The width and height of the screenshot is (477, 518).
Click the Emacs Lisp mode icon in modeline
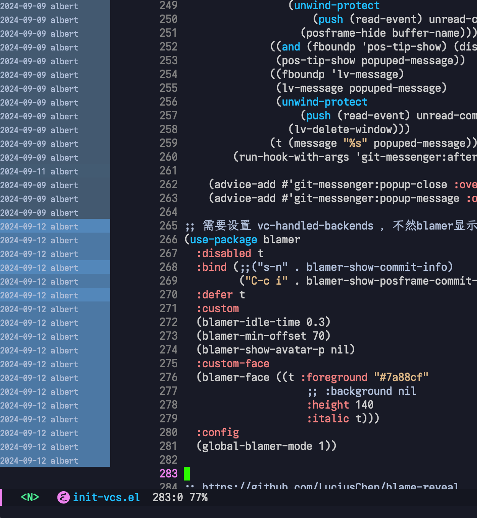coord(63,497)
